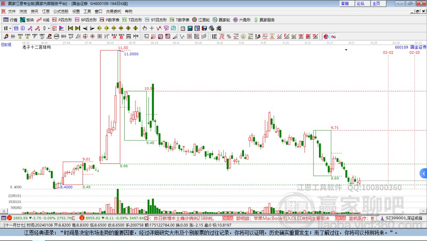Switch to K线 candlestick chart
This screenshot has height=241, width=427.
(43, 20)
